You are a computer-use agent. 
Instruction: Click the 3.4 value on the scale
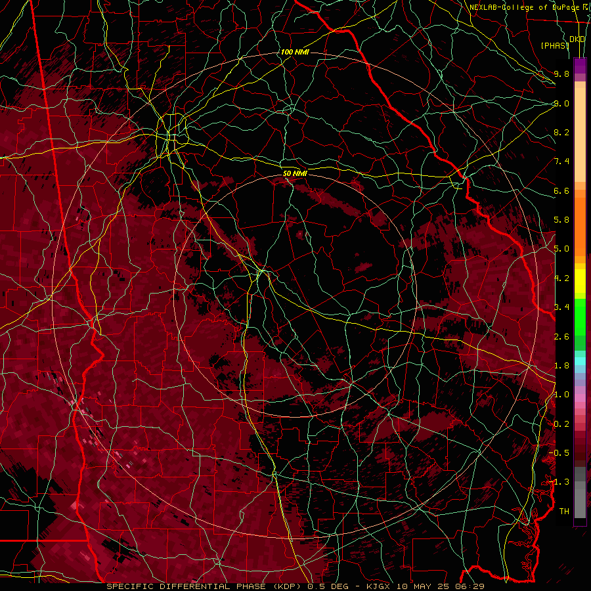(x=561, y=307)
